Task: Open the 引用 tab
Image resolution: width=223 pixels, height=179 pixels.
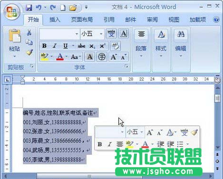Action: (109, 19)
